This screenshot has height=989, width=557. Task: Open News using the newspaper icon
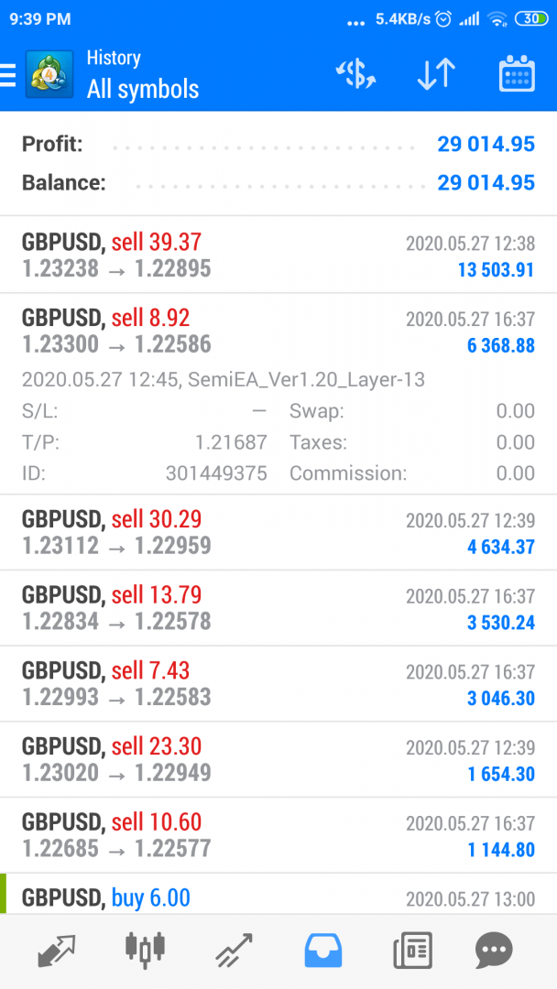[411, 951]
